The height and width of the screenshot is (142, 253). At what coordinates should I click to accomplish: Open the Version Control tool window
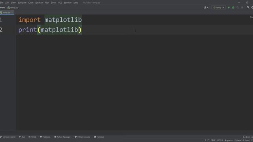(8, 137)
